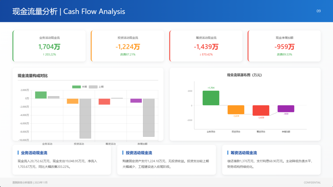Select the -1,224万 KPI value
This screenshot has width=333, height=187.
[x=128, y=47]
